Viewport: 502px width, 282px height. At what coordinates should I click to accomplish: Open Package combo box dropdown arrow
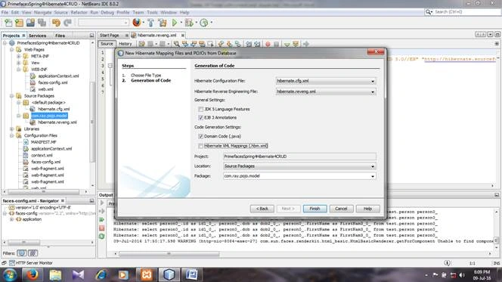click(373, 176)
